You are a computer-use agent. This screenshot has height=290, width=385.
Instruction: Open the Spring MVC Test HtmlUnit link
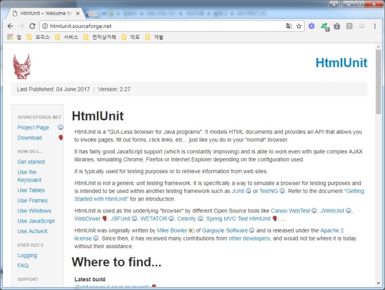[238, 219]
